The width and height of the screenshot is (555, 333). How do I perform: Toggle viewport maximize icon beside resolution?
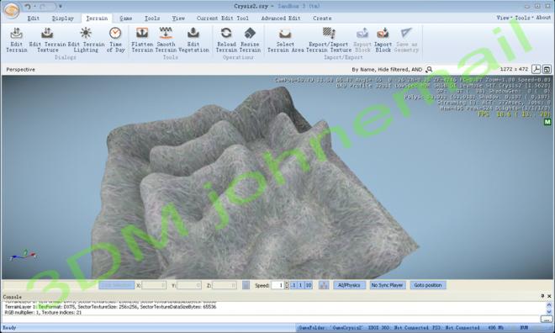(x=547, y=69)
